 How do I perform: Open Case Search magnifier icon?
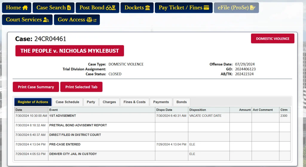(69, 8)
